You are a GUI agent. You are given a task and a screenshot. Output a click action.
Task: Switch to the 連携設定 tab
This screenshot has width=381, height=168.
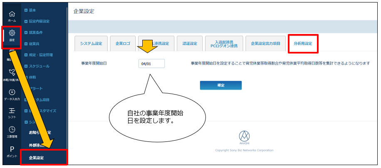pyautogui.click(x=156, y=44)
